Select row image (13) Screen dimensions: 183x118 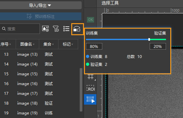pyautogui.click(x=40, y=54)
